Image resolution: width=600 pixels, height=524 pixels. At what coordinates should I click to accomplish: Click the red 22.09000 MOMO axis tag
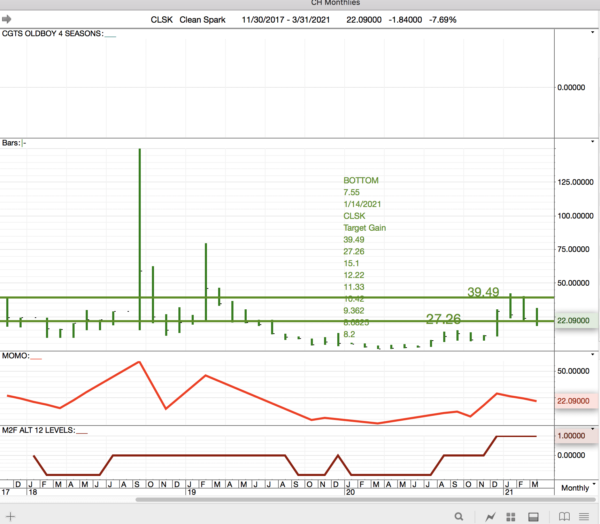576,401
